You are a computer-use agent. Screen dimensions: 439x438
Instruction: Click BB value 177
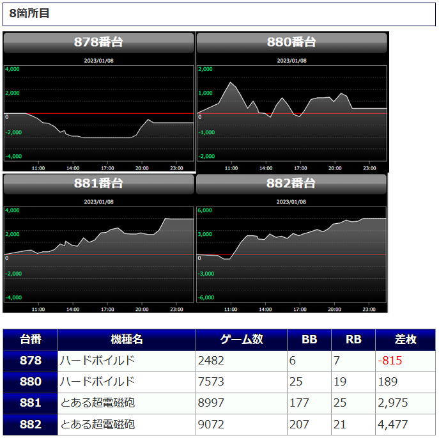(x=299, y=403)
